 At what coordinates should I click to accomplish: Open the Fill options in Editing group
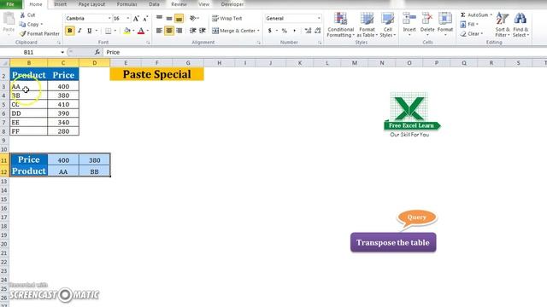point(469,25)
